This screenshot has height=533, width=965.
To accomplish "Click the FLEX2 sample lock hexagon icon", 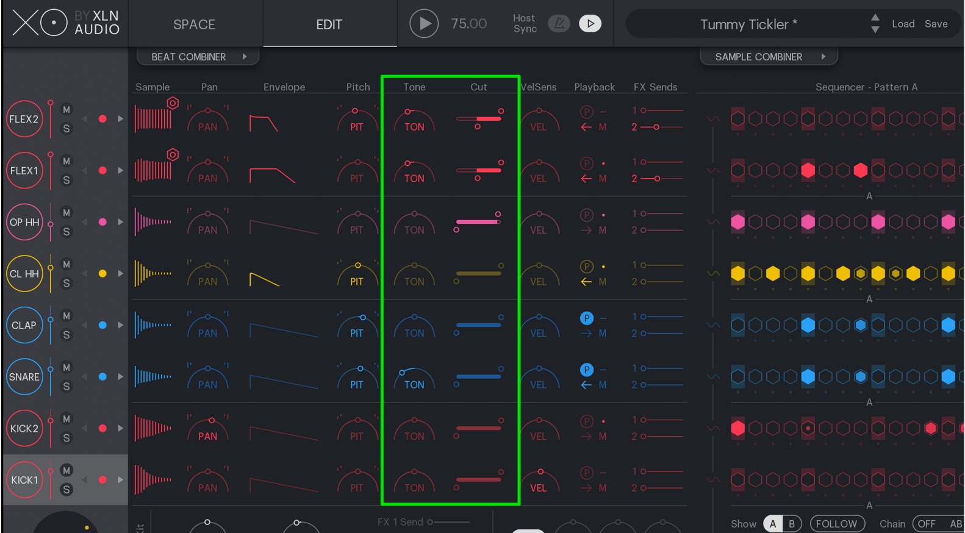I will point(173,103).
